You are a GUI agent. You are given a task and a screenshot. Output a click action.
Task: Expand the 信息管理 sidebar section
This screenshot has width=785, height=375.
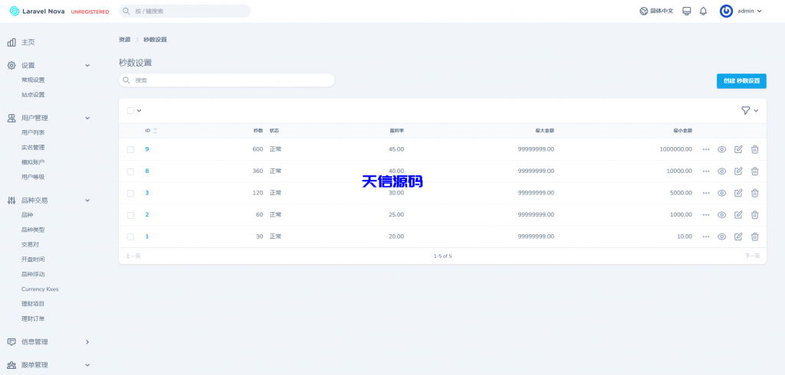coord(87,342)
